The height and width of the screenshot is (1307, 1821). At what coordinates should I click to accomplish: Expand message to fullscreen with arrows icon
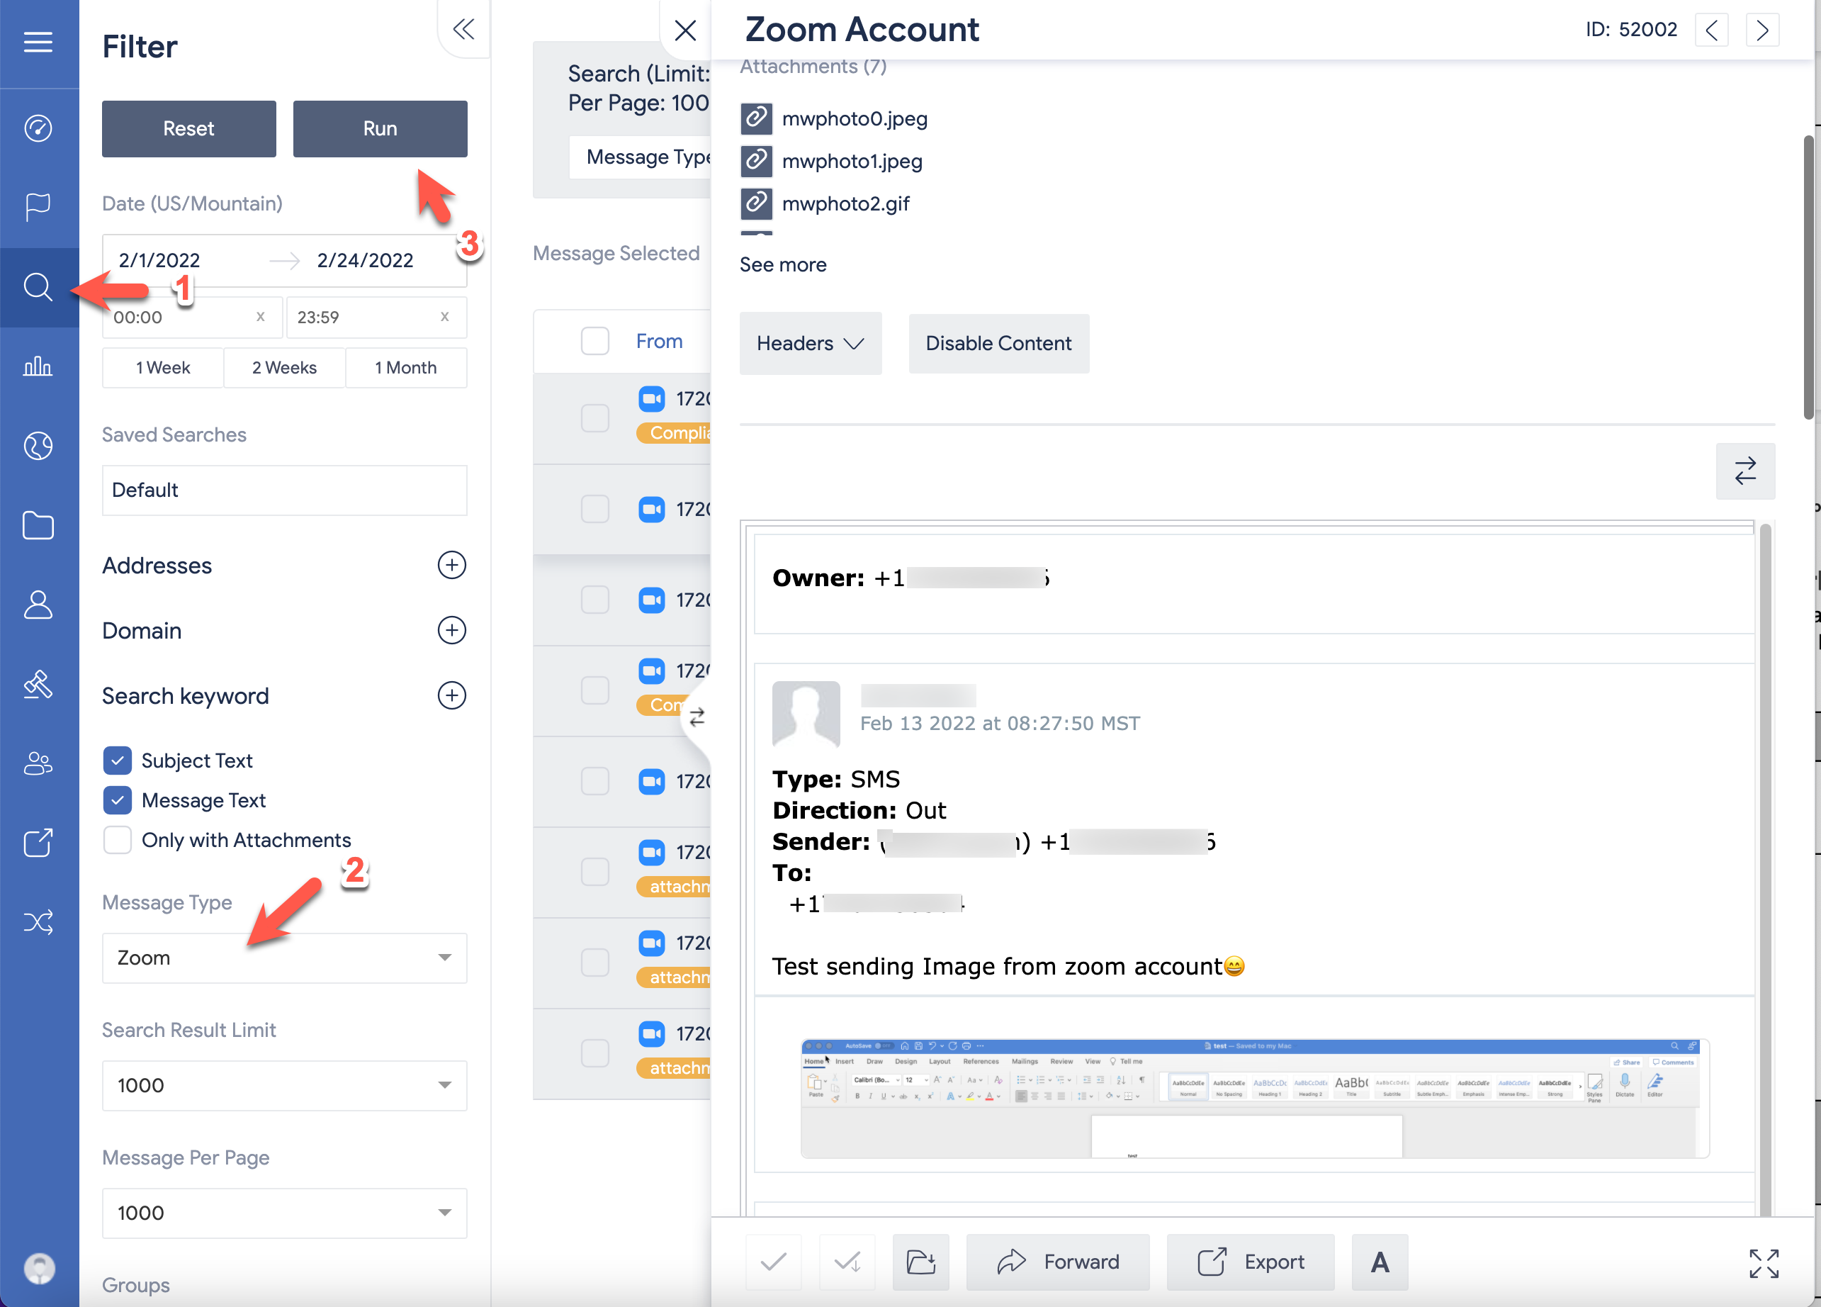click(1763, 1263)
